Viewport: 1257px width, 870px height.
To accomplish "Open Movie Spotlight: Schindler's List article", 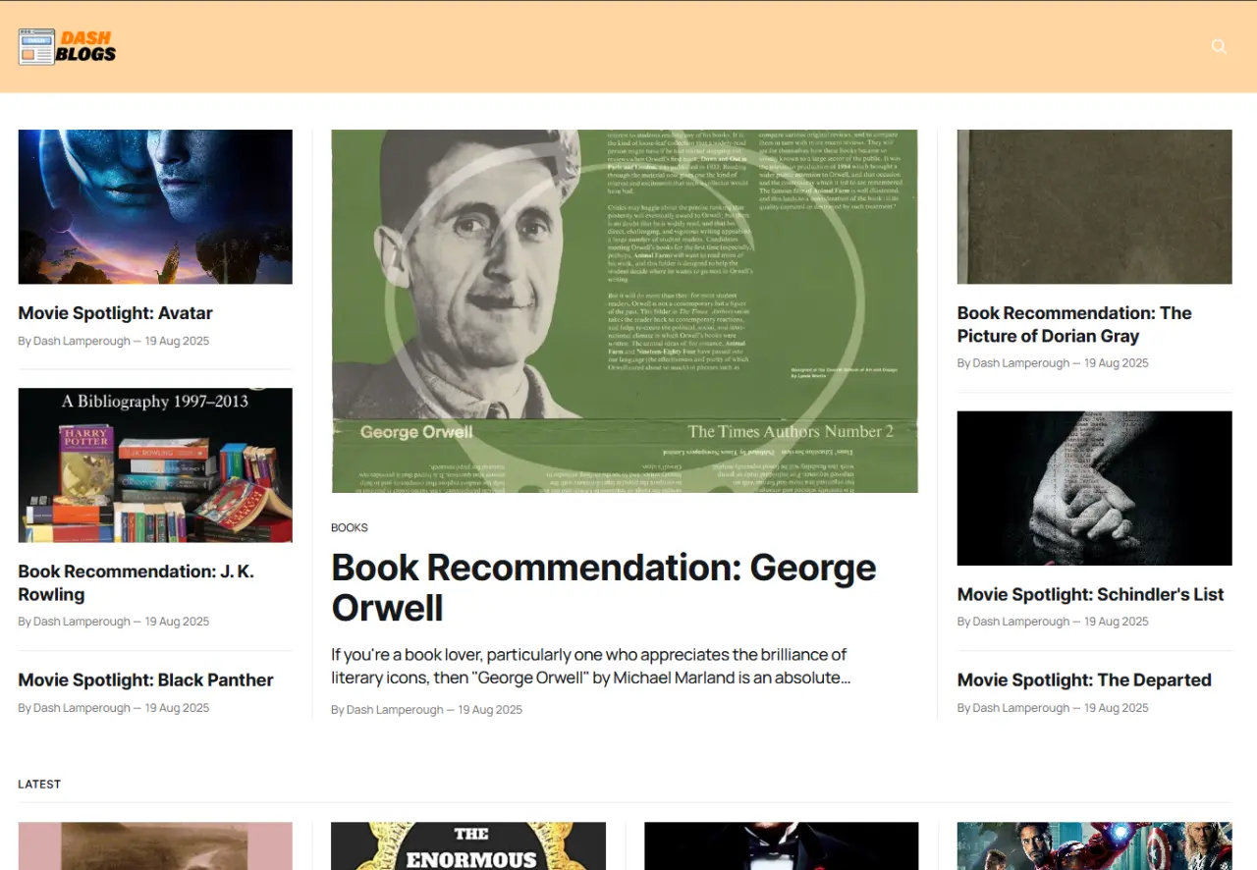I will (x=1091, y=594).
